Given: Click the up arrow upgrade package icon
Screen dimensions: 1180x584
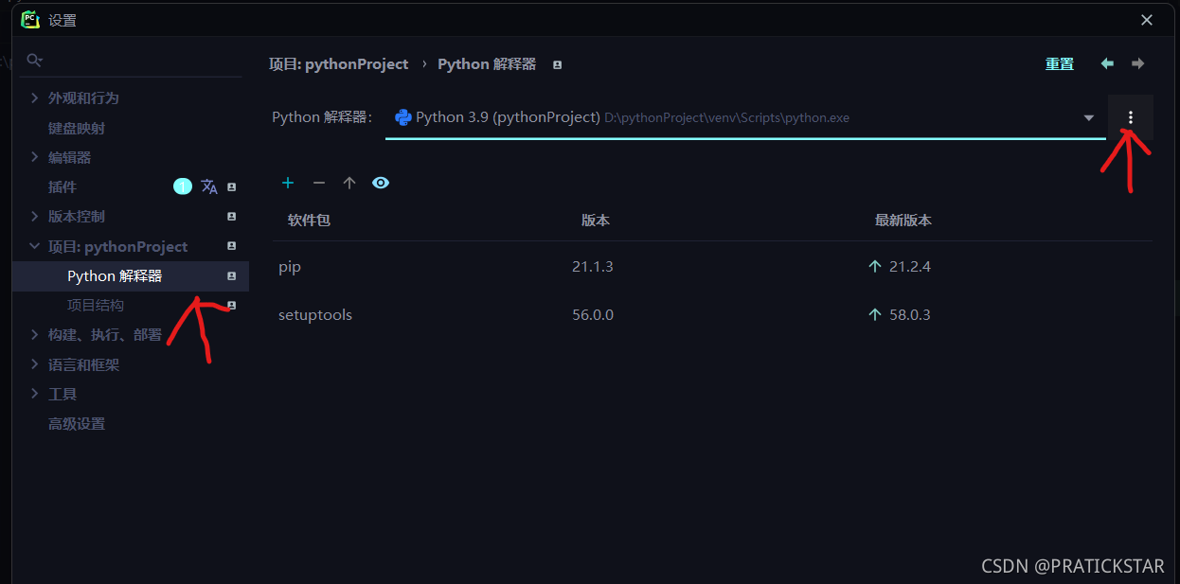Looking at the screenshot, I should (349, 183).
